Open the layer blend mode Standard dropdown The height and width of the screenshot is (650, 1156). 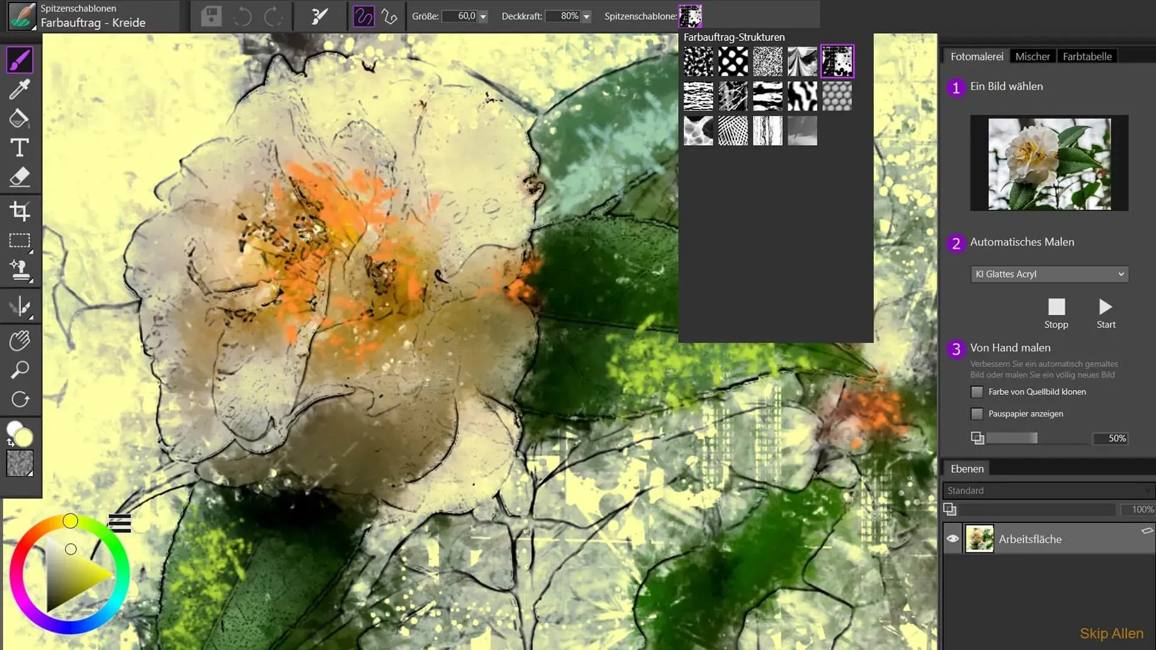(1048, 491)
